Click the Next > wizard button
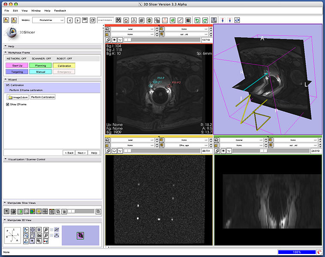Image resolution: width=325 pixels, height=257 pixels. click(81, 153)
